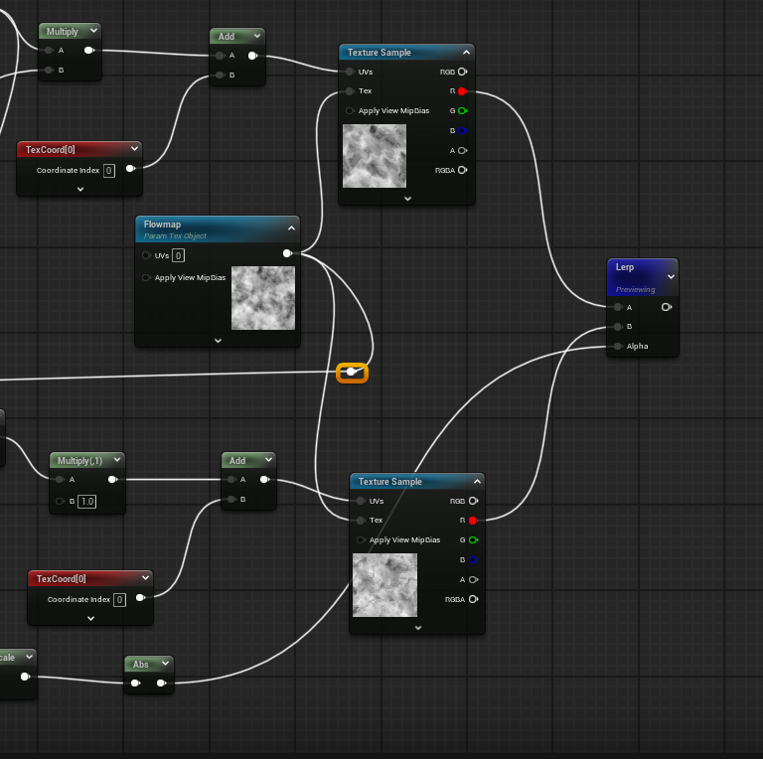Click the Flowmap node's output pin
Screen dimensions: 763x759
coord(287,254)
